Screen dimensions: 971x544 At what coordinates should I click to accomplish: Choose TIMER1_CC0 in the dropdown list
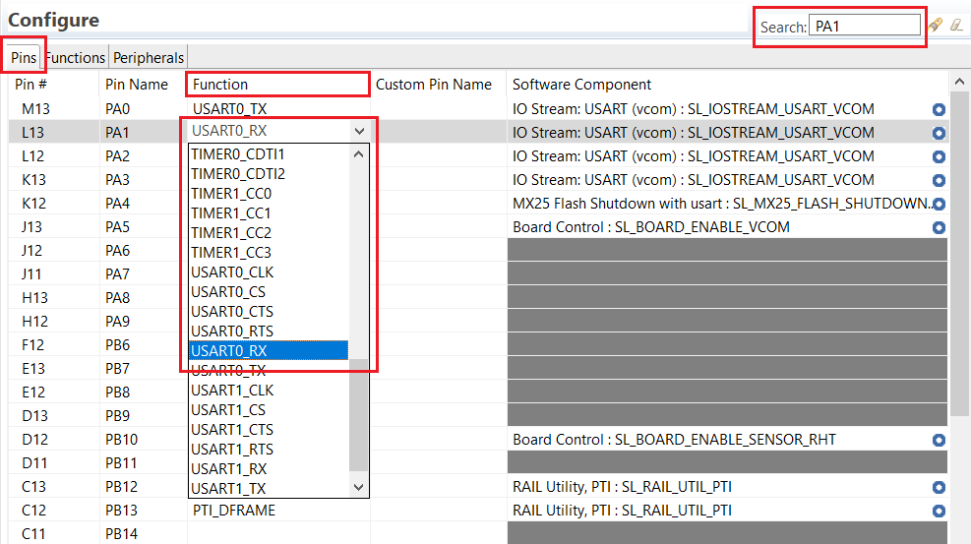[x=231, y=194]
